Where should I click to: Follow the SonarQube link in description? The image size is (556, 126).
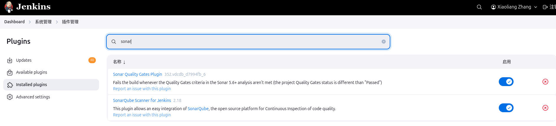click(198, 109)
